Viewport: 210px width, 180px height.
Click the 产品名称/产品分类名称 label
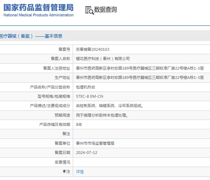point(50,87)
